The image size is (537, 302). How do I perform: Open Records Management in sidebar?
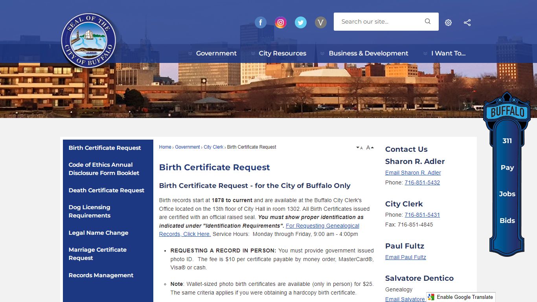[x=101, y=275]
